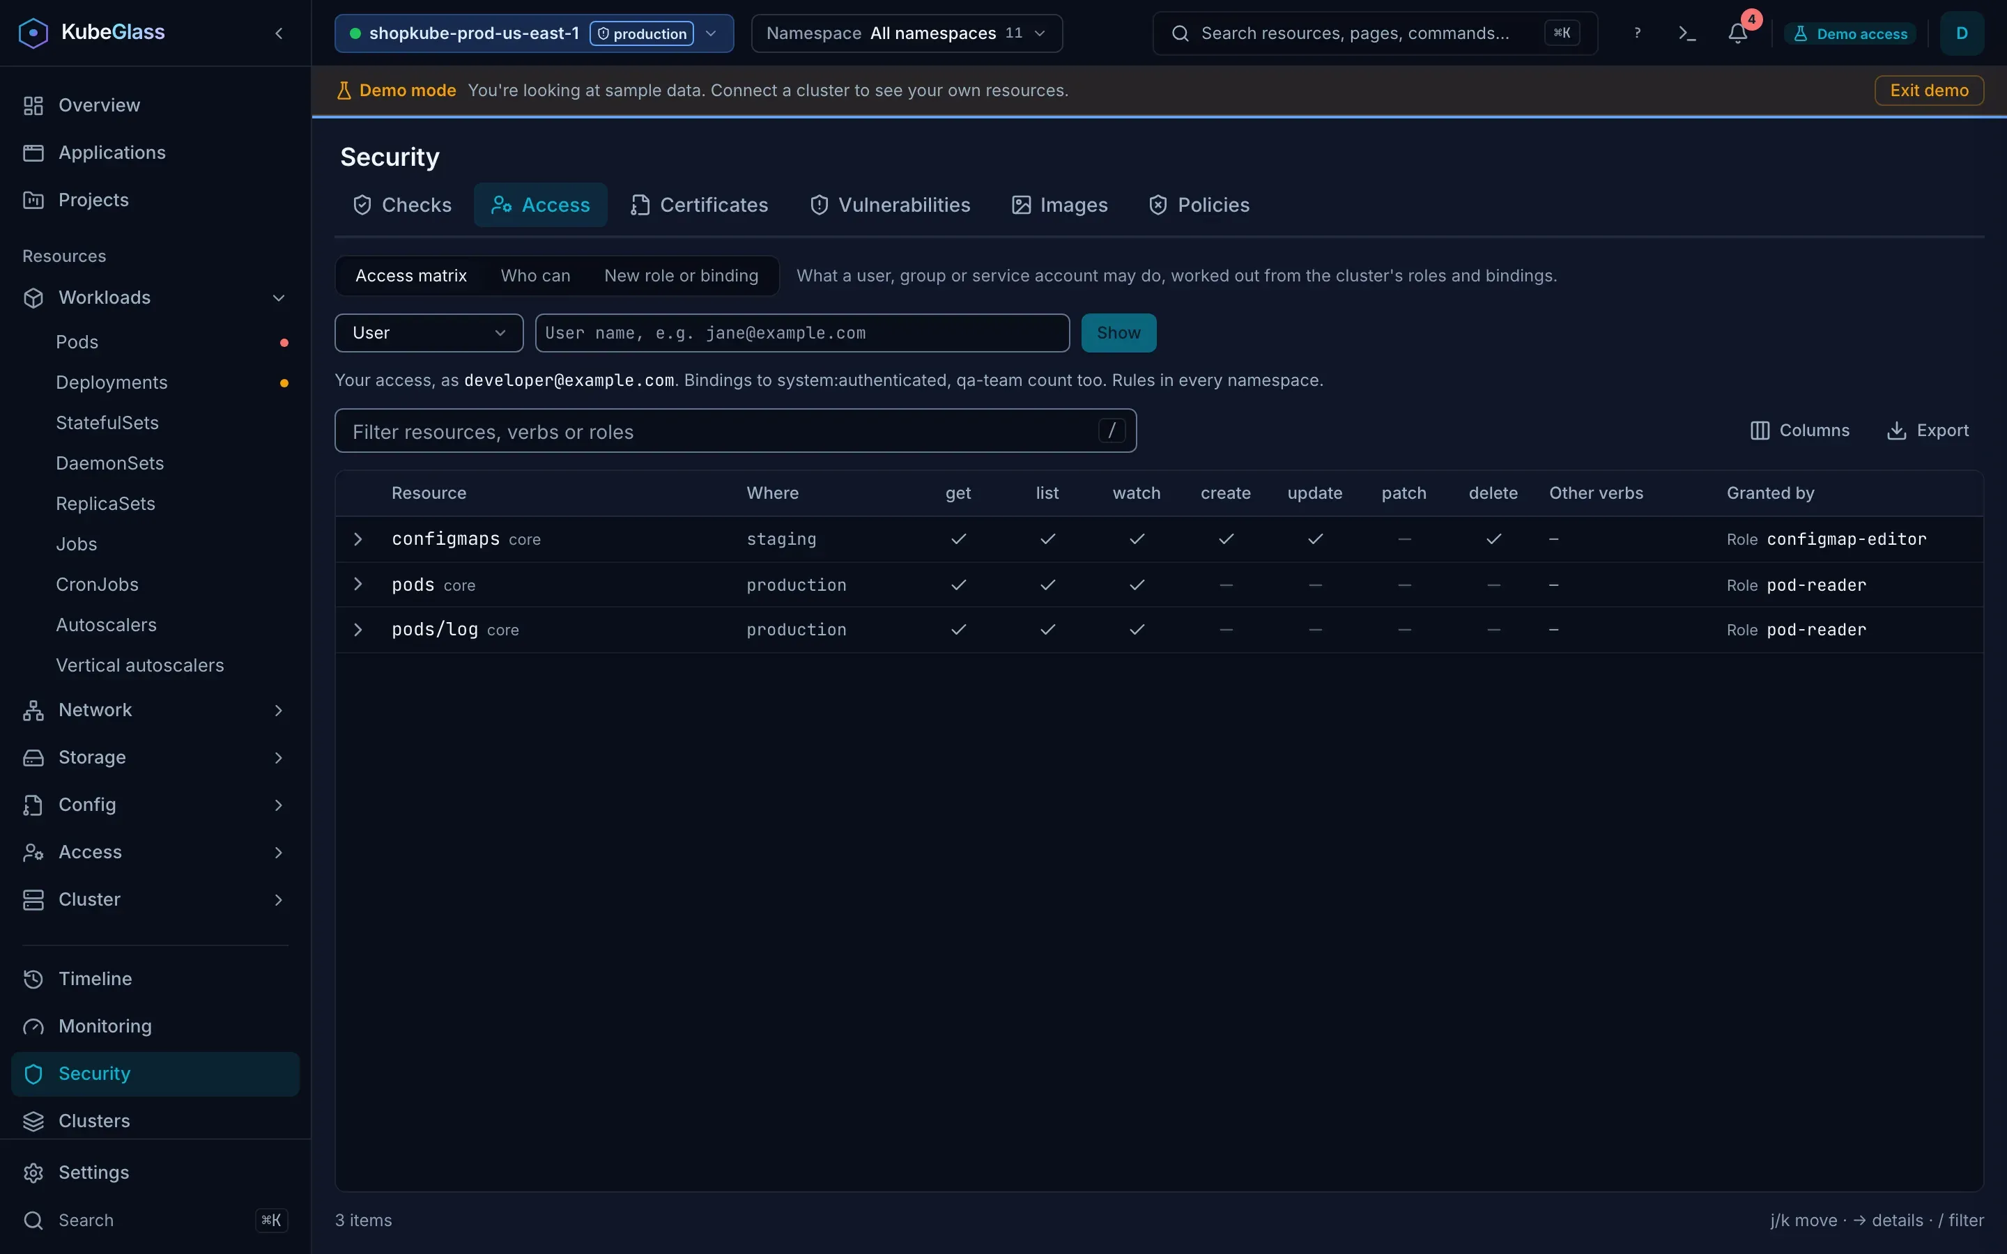
Task: Open notifications bell with 4 badge
Action: pyautogui.click(x=1738, y=33)
